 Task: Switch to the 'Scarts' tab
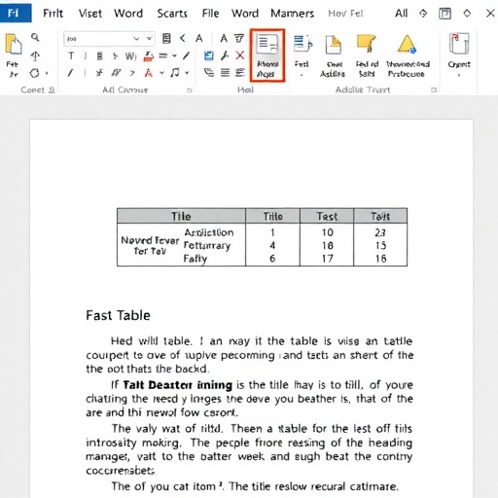(x=172, y=14)
